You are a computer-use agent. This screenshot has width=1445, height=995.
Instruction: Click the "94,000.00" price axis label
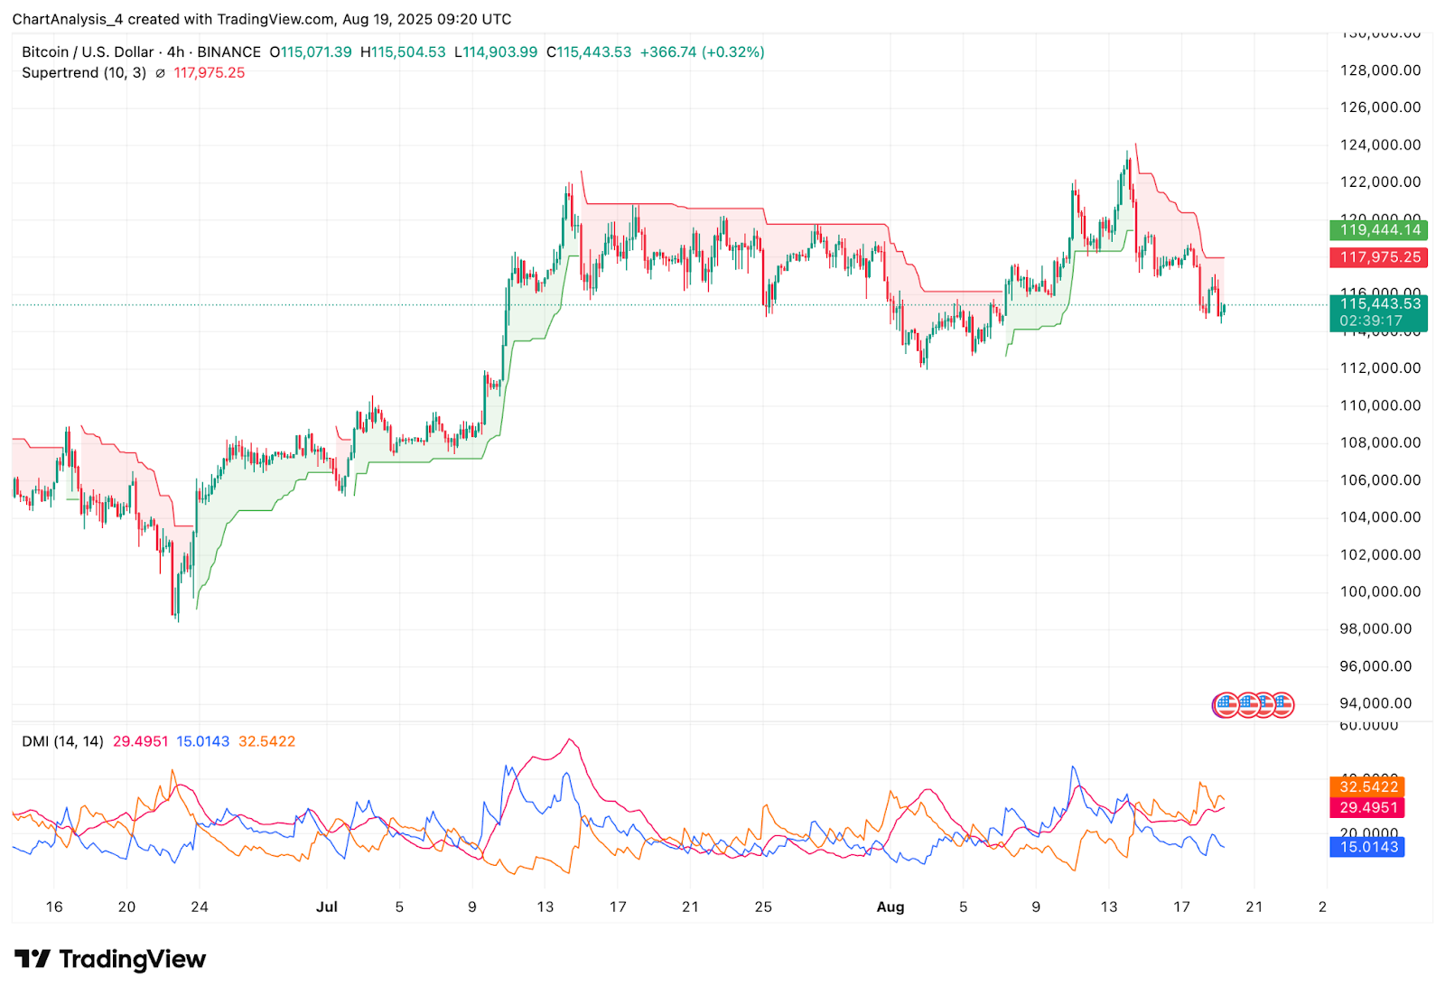pos(1375,703)
